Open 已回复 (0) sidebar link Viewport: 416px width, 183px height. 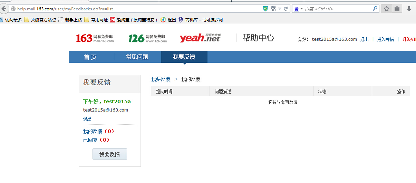pyautogui.click(x=96, y=140)
